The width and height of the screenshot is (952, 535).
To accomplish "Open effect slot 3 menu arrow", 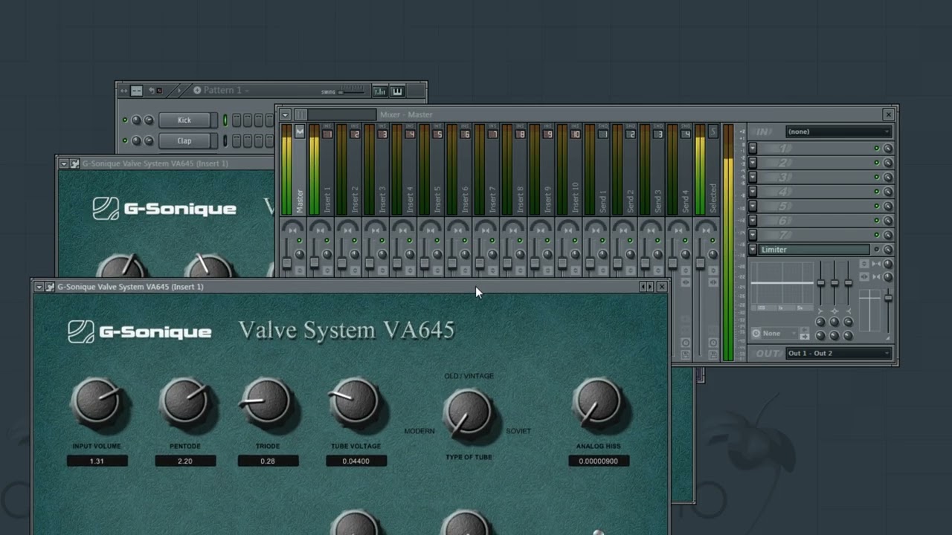I will pyautogui.click(x=753, y=178).
